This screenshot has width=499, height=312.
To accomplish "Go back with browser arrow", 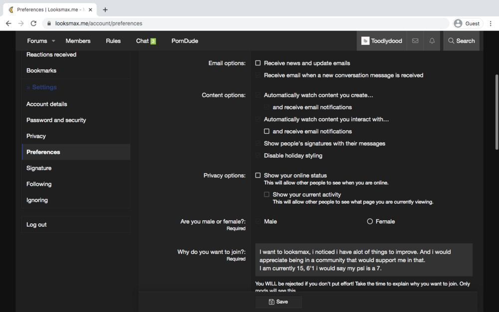I will [x=8, y=23].
